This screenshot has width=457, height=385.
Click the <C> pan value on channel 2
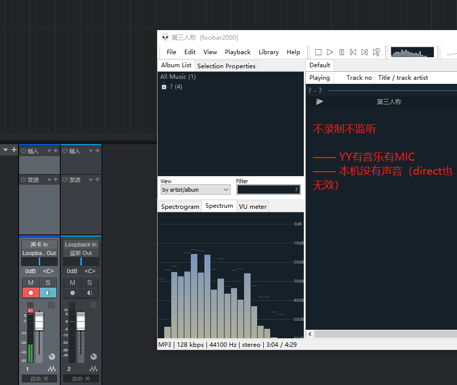coord(89,271)
